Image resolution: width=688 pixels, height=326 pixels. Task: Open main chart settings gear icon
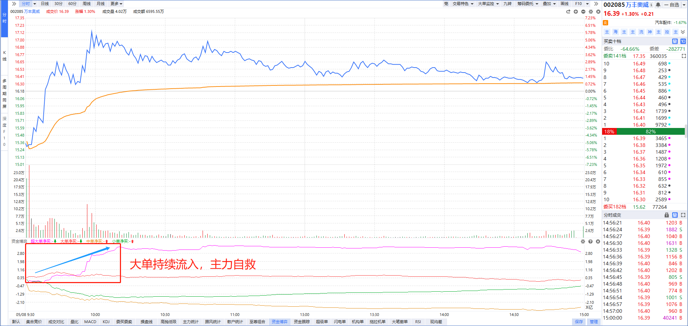pos(591,12)
